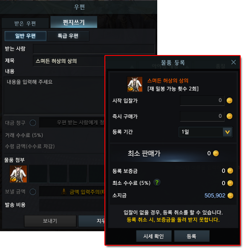The image size is (245, 250).
Task: Click gold coin icon beside 시작 입찰가
Action: pyautogui.click(x=229, y=101)
